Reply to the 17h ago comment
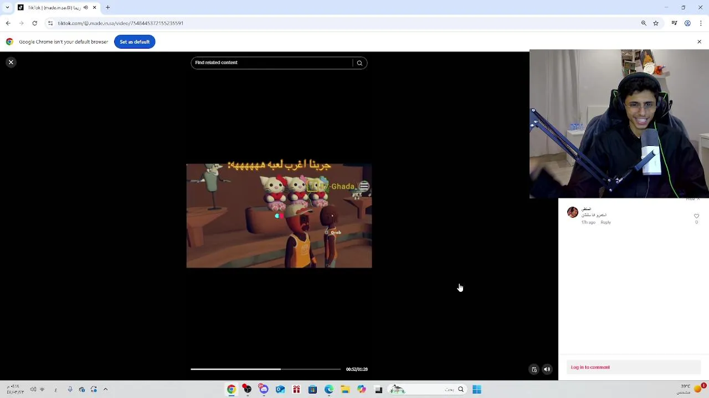Image resolution: width=709 pixels, height=398 pixels. pos(605,223)
